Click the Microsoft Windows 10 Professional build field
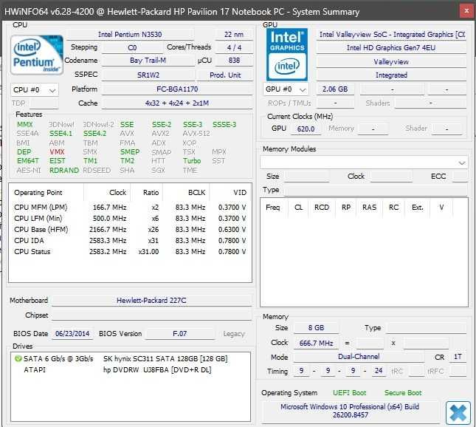Image resolution: width=476 pixels, height=427 pixels. [x=350, y=411]
